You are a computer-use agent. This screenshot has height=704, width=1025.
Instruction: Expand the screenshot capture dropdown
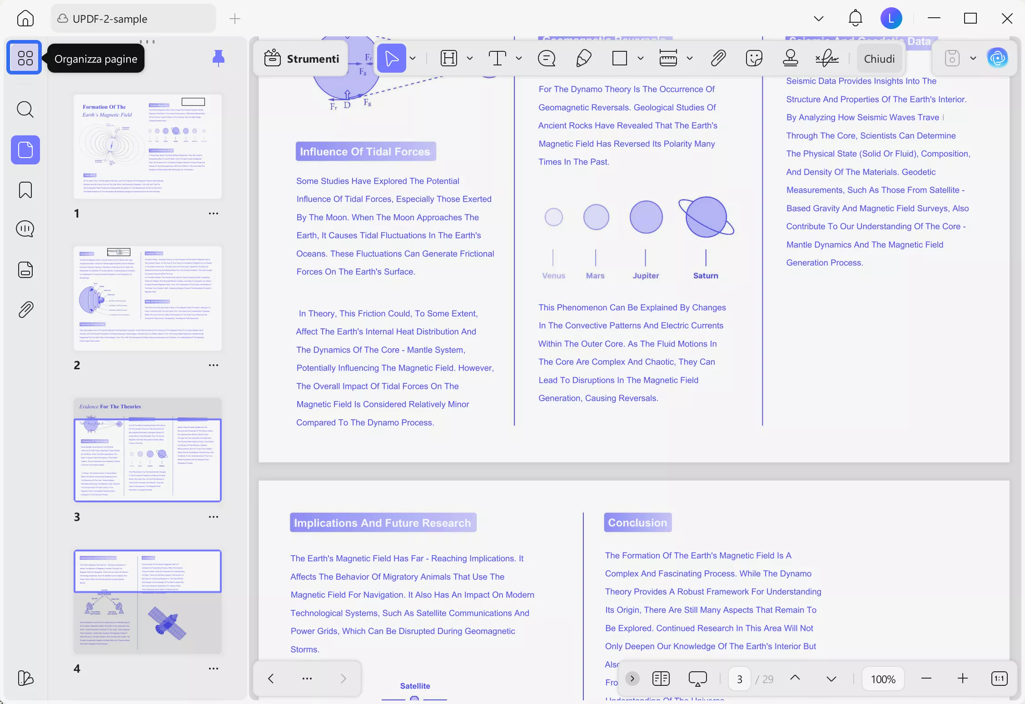(973, 58)
